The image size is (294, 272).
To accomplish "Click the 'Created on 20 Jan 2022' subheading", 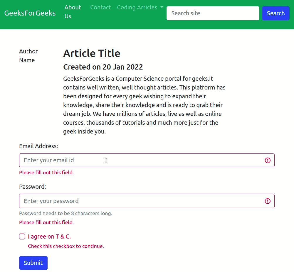I will coord(103,67).
